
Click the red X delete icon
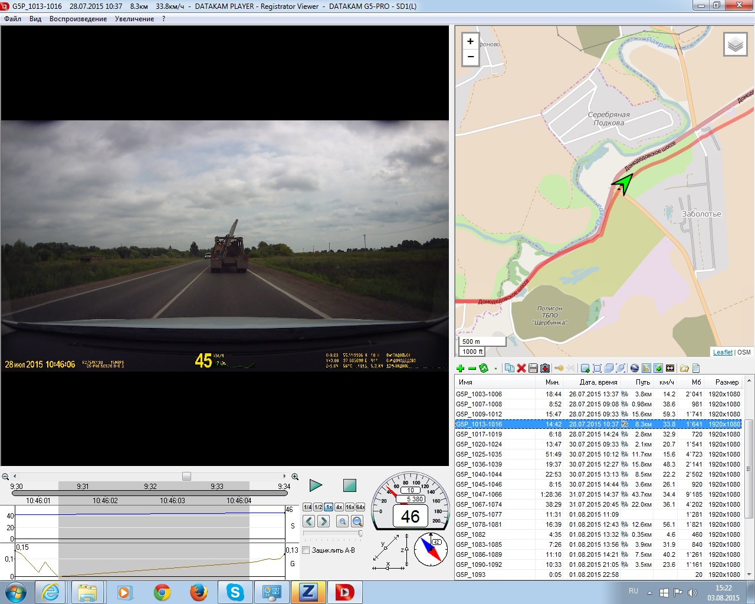[x=521, y=368]
